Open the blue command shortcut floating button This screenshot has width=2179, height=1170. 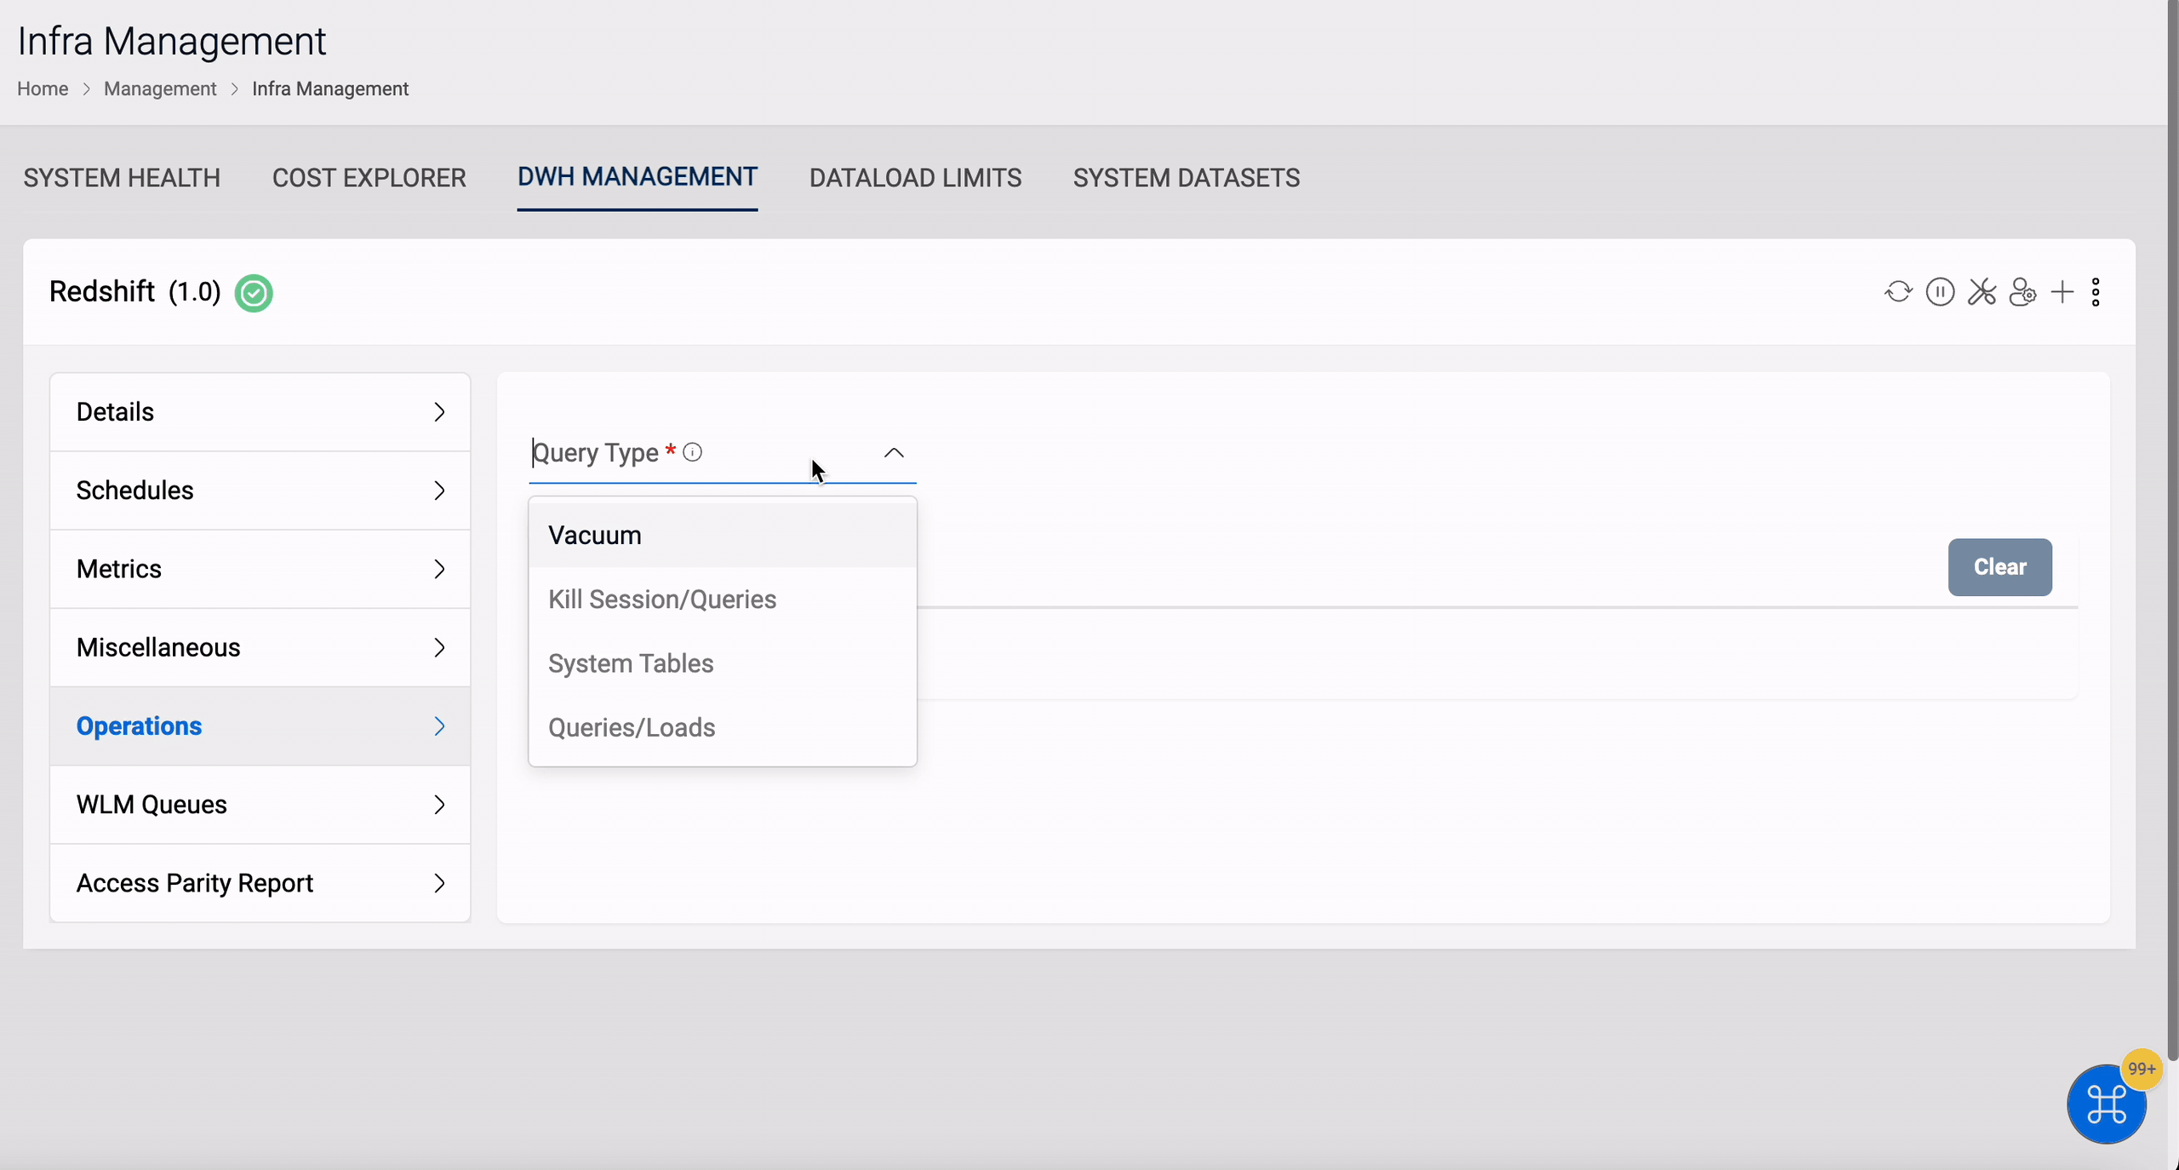(x=2107, y=1104)
